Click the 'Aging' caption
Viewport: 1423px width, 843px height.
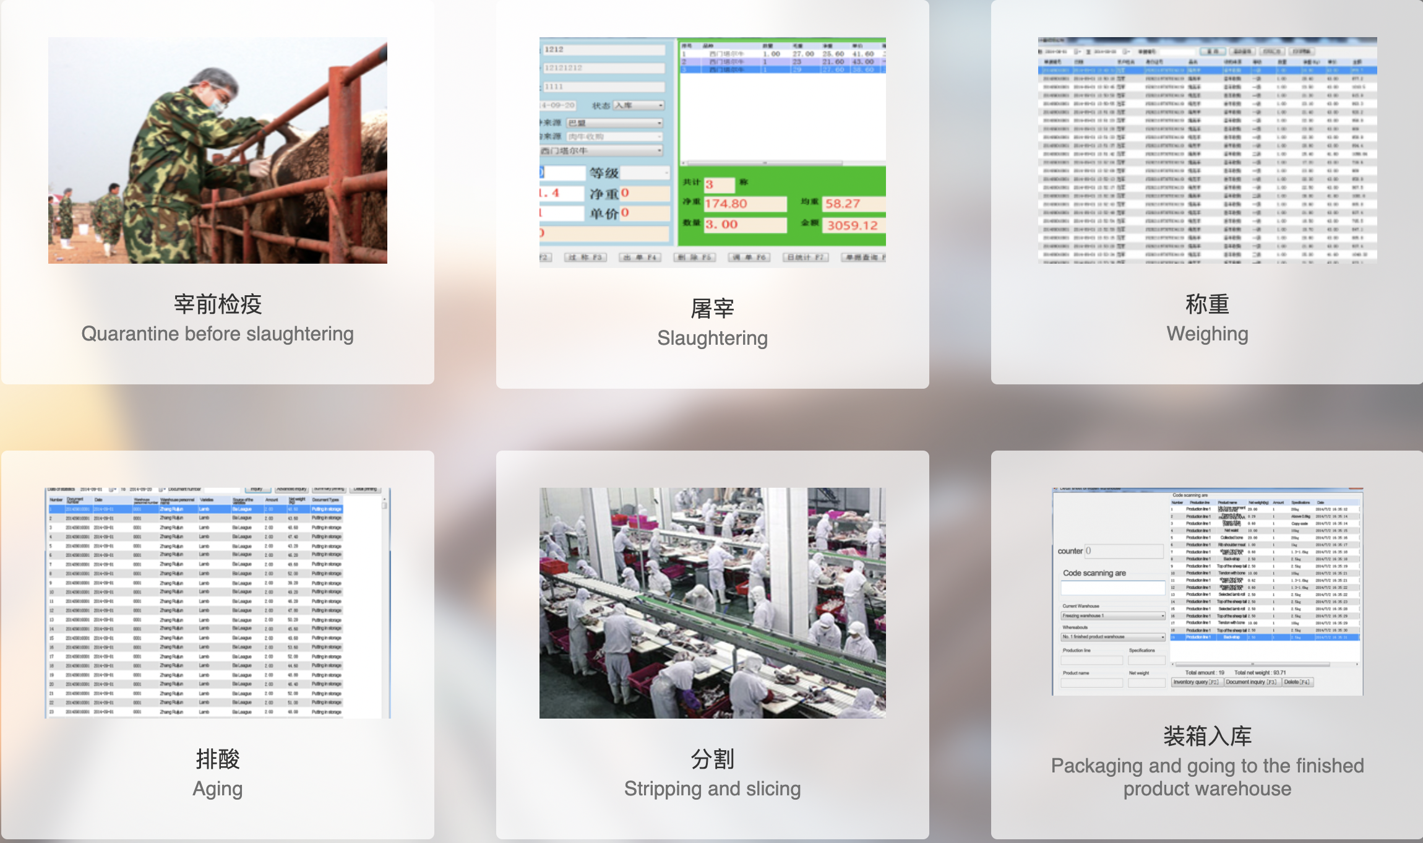[x=218, y=789]
